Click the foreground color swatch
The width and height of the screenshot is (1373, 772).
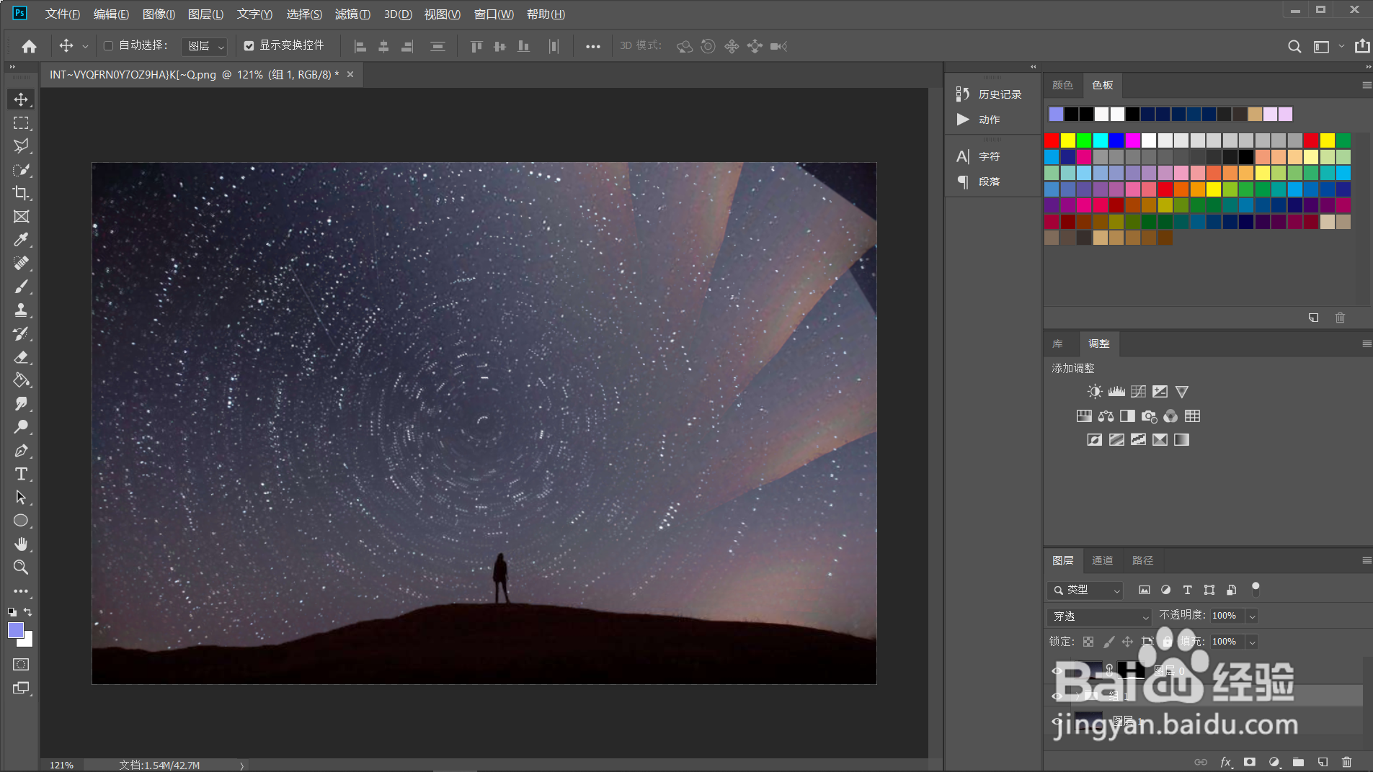pos(15,630)
